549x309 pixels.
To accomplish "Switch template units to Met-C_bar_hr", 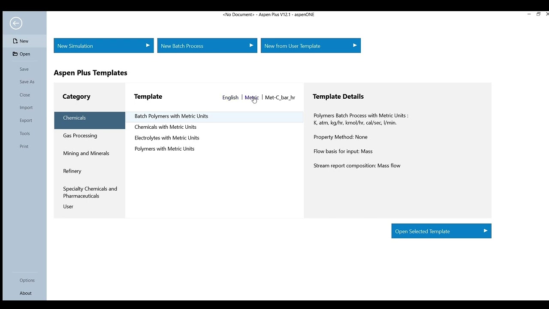I will click(x=280, y=97).
